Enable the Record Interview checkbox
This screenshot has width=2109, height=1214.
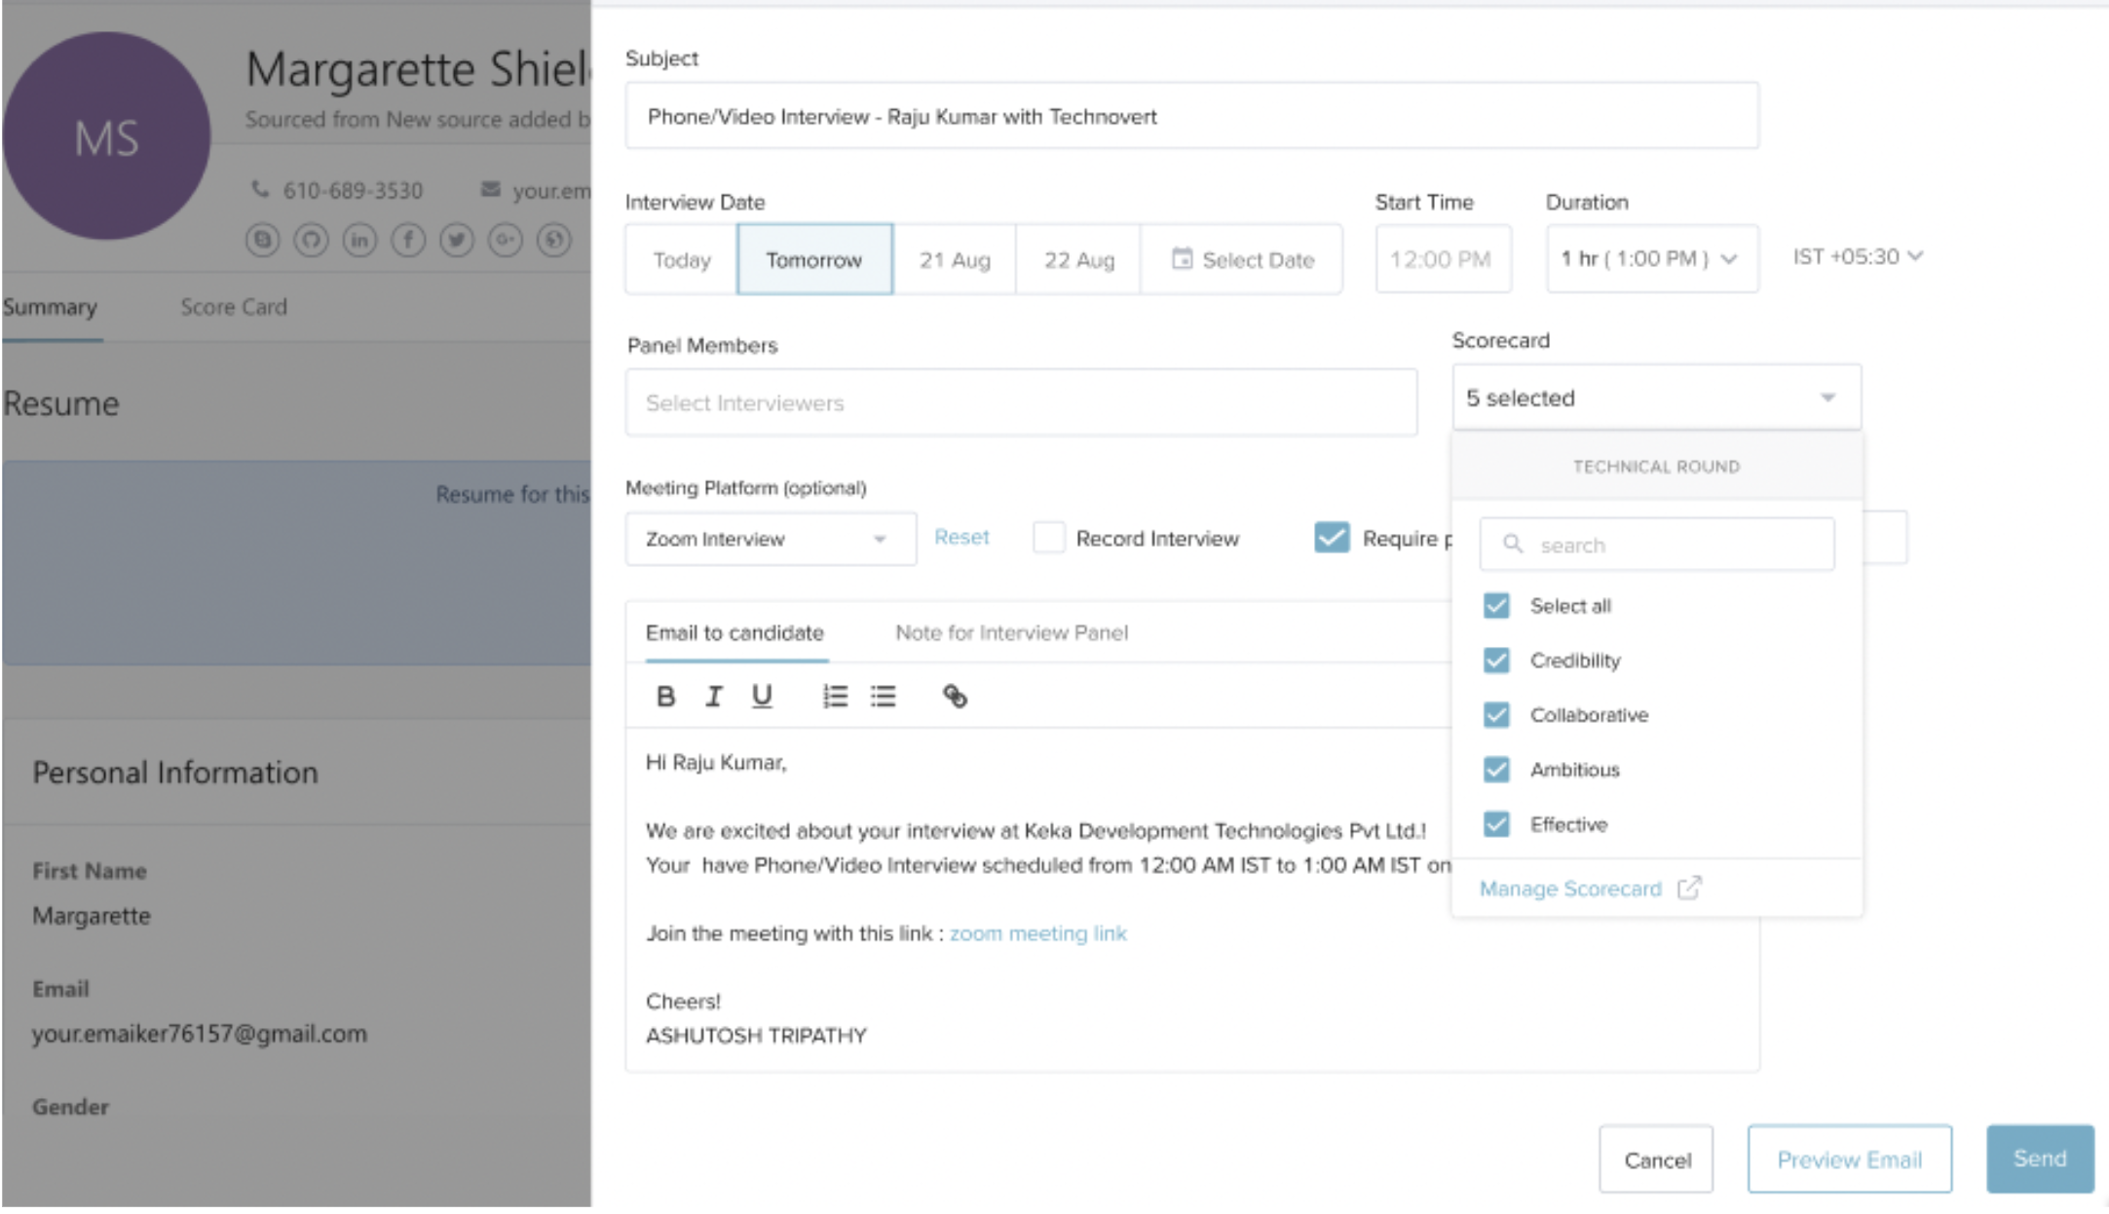[1048, 538]
